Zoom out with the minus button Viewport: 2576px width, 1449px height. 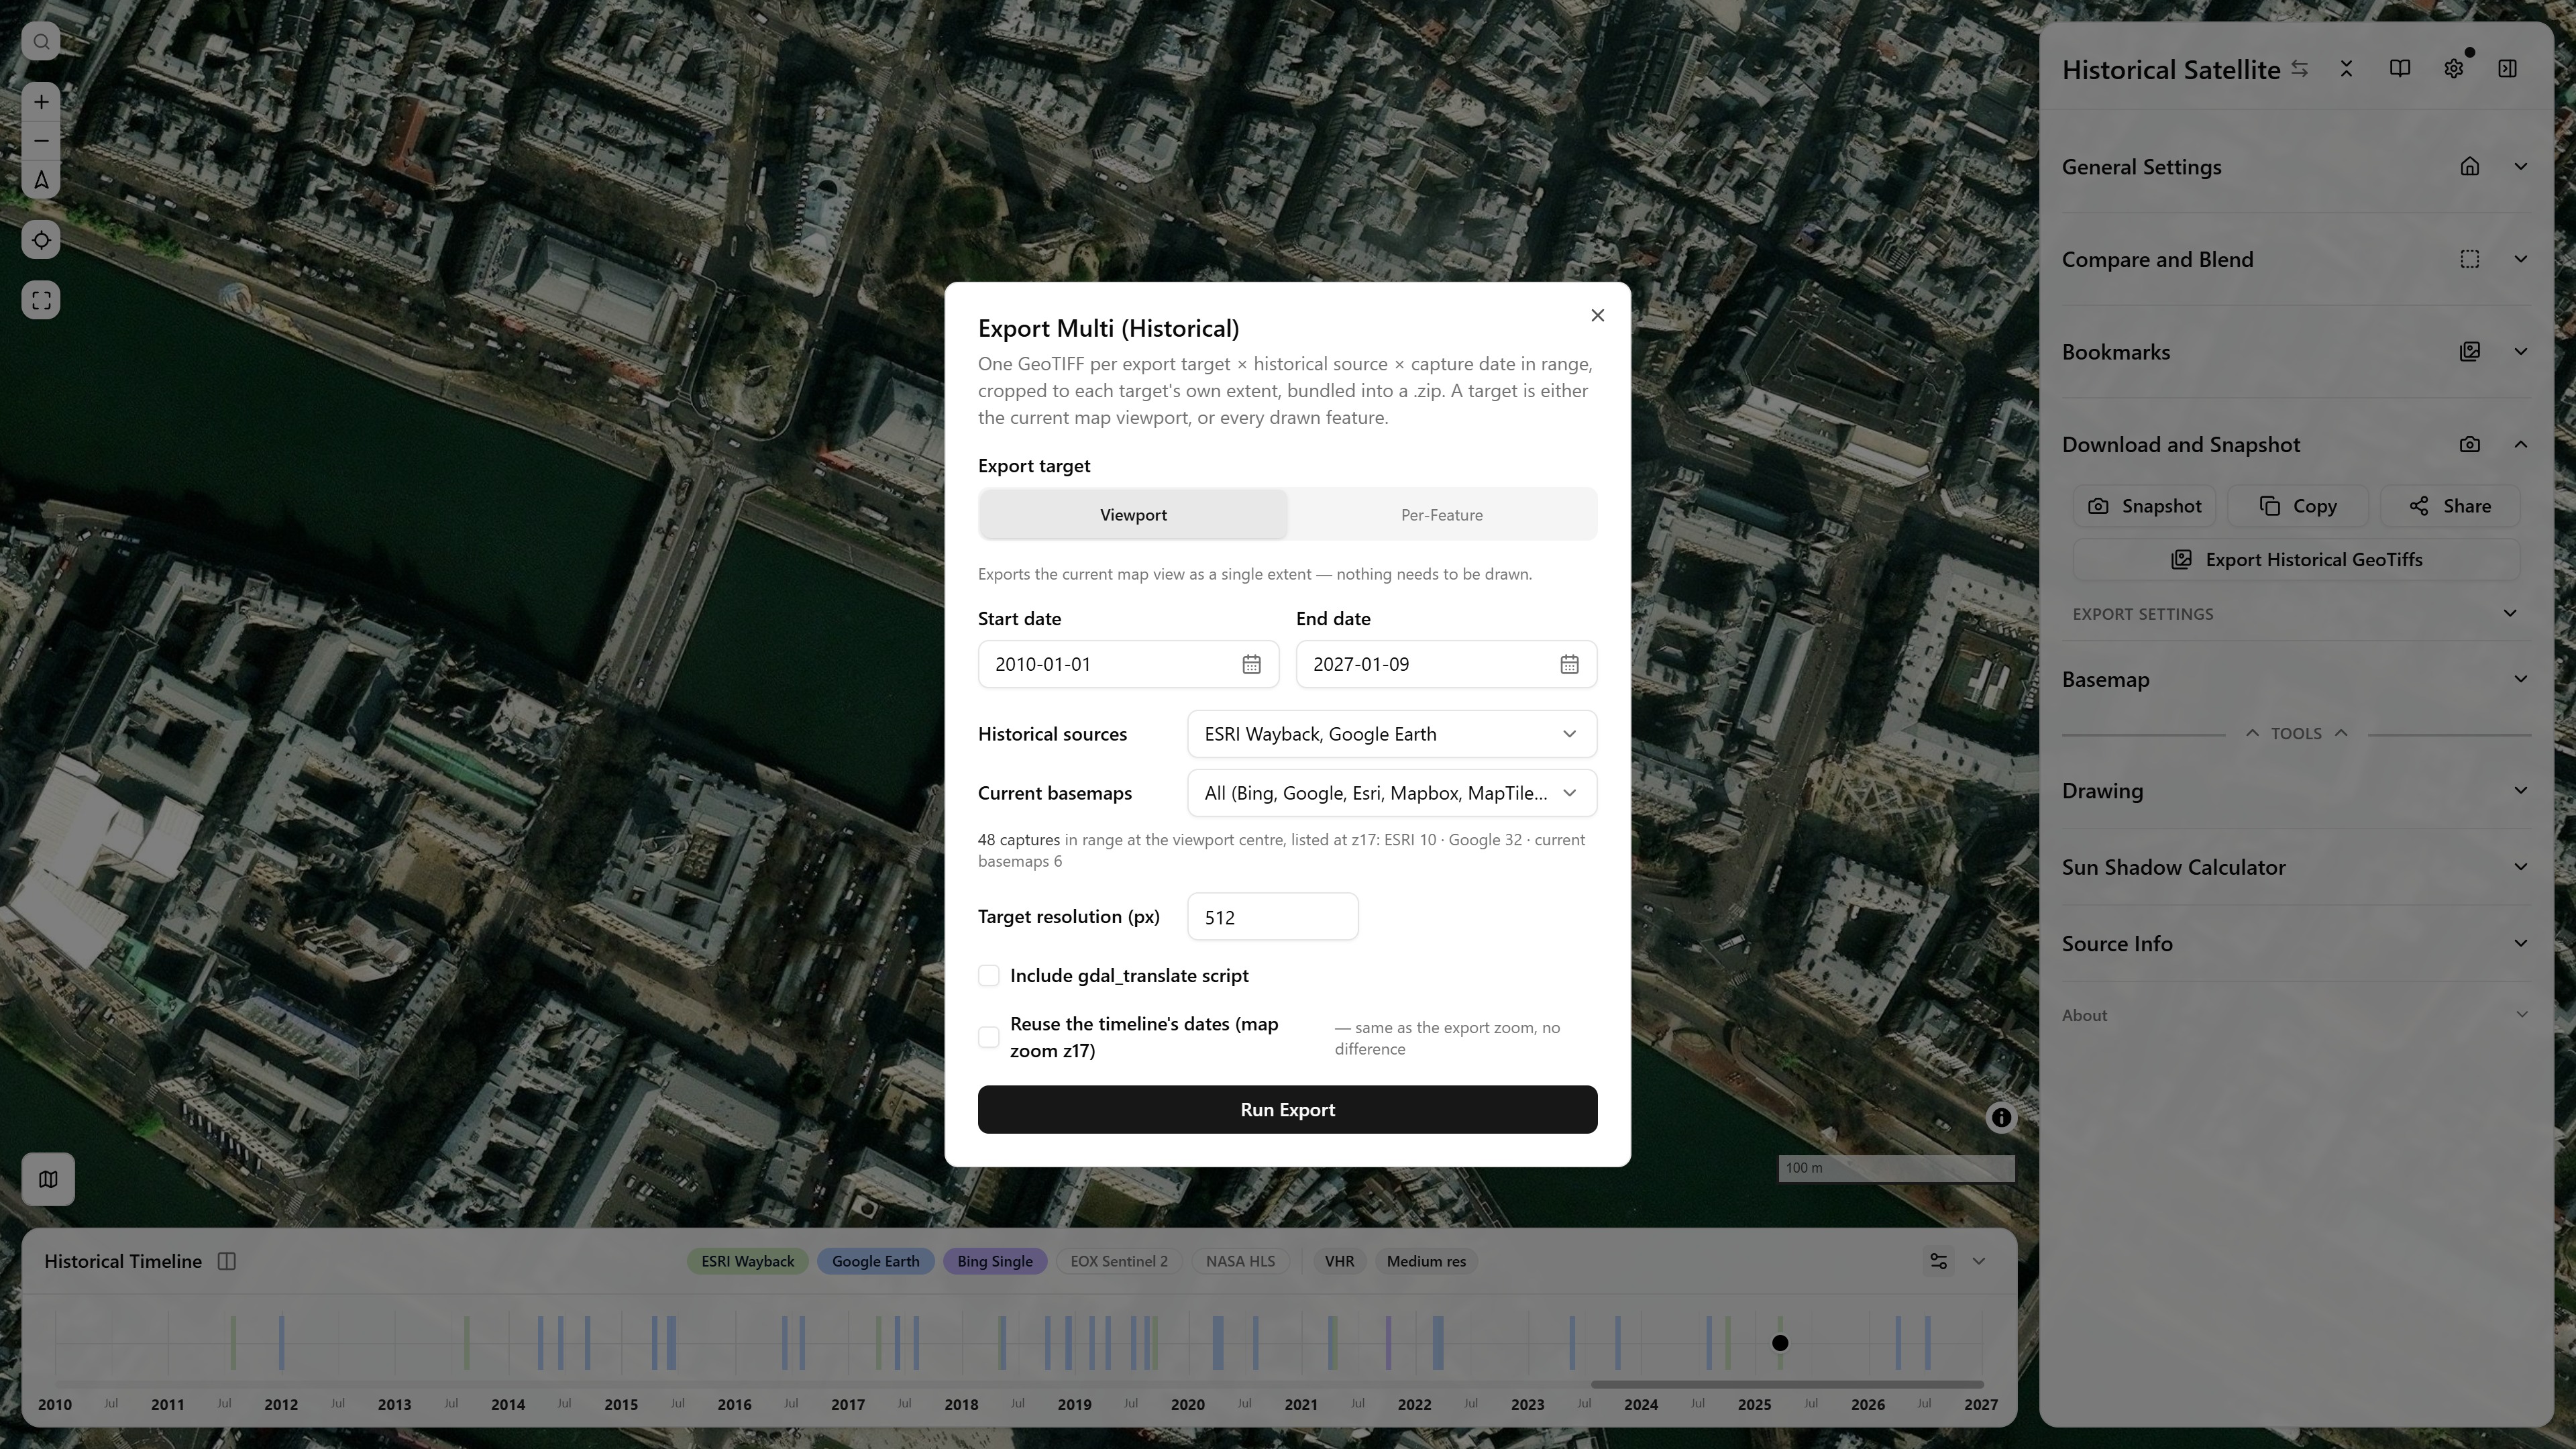coord(41,141)
